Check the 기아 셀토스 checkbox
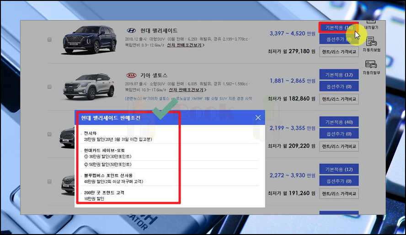This screenshot has height=235, width=406. pyautogui.click(x=49, y=87)
